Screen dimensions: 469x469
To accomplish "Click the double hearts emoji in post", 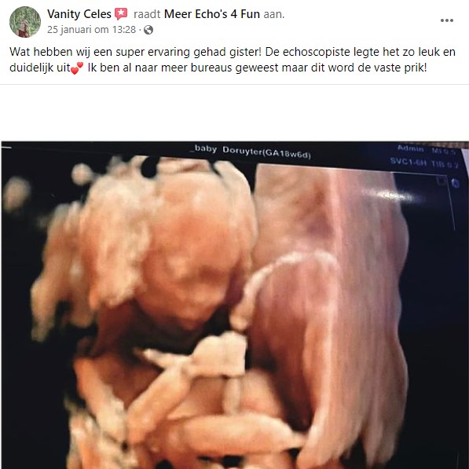I will [x=77, y=68].
